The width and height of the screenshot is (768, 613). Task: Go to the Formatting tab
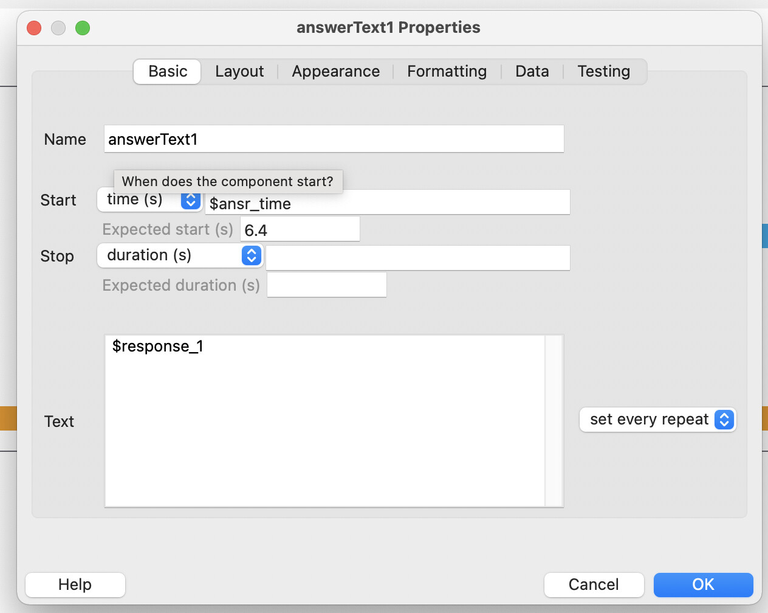(447, 72)
